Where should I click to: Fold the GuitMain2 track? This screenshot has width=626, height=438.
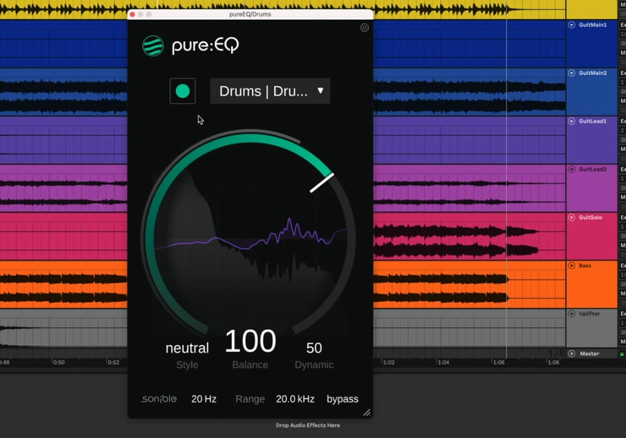point(572,73)
